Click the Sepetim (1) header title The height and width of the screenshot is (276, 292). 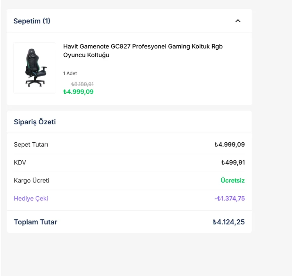(32, 21)
